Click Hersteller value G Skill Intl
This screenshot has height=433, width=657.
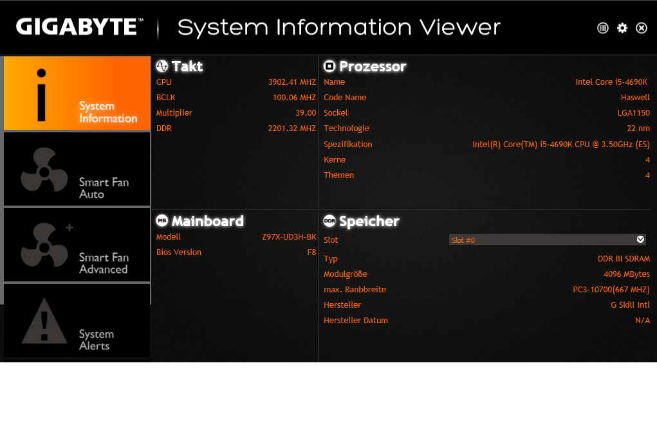click(630, 305)
